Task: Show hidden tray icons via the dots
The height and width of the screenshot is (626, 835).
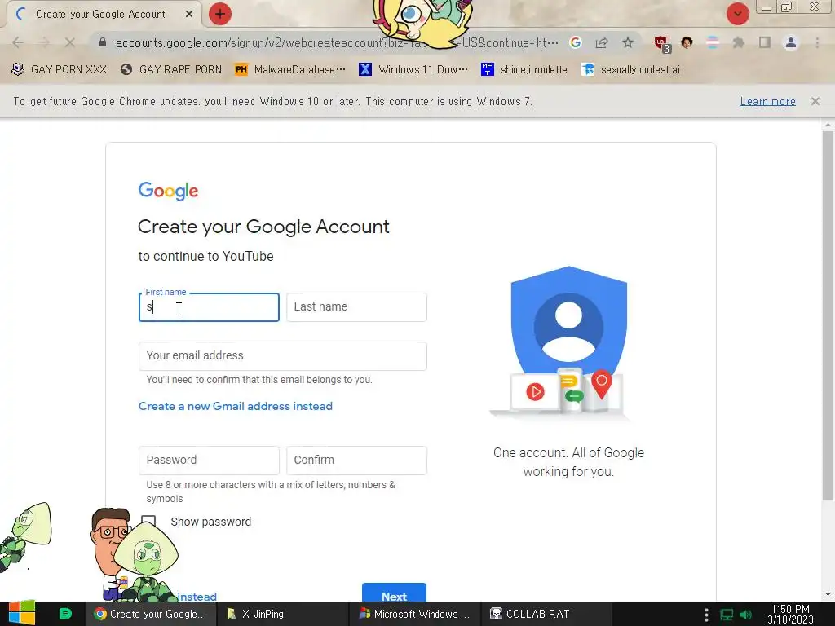Action: [x=706, y=615]
